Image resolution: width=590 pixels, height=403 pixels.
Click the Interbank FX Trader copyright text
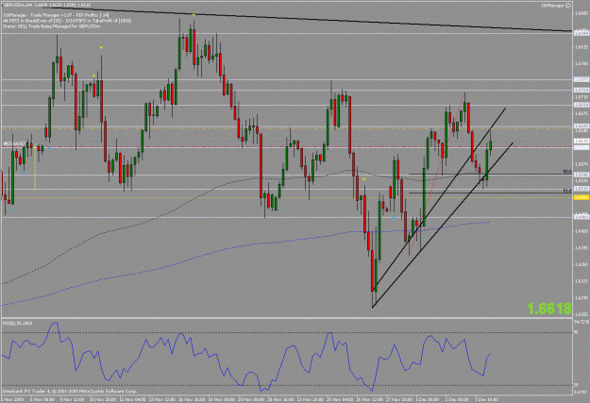point(69,392)
